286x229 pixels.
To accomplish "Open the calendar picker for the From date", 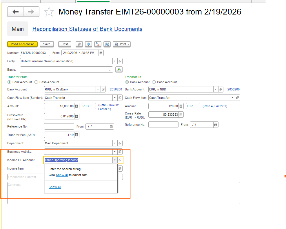I will 101,53.
